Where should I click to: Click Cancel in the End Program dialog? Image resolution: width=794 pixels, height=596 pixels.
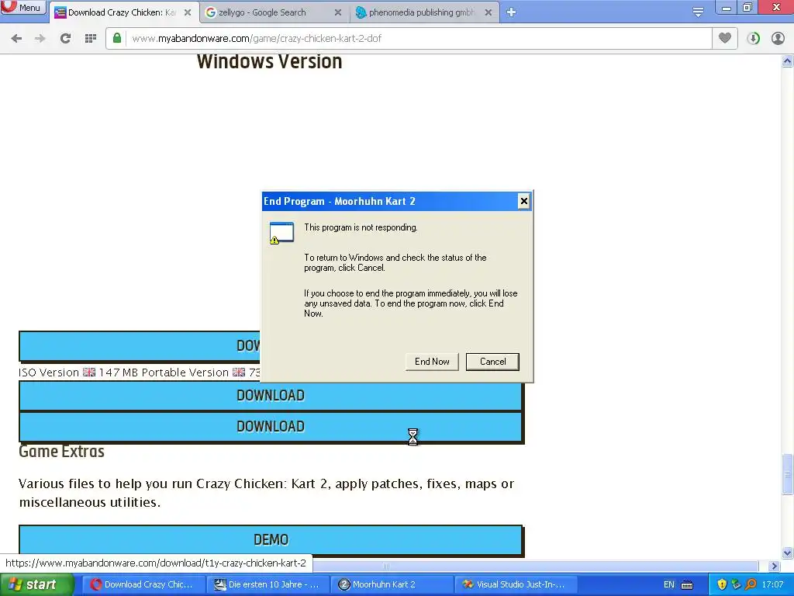tap(492, 362)
